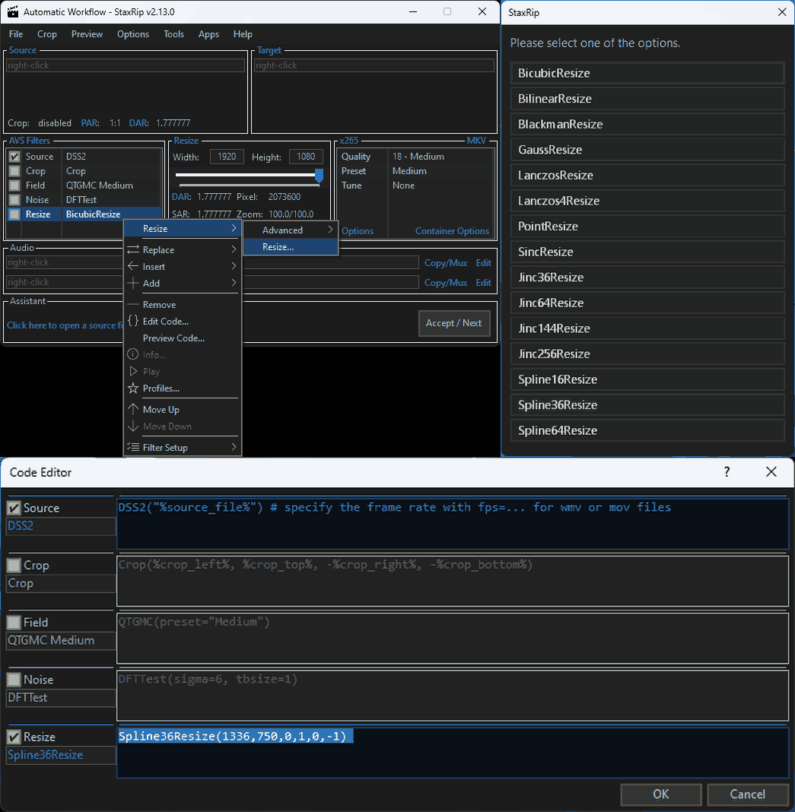This screenshot has width=795, height=812.
Task: Click the Remove minus icon in context menu
Action: pos(133,304)
